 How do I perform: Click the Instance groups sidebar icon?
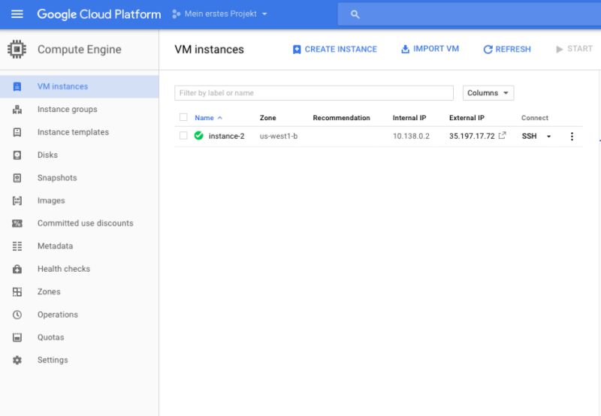17,110
